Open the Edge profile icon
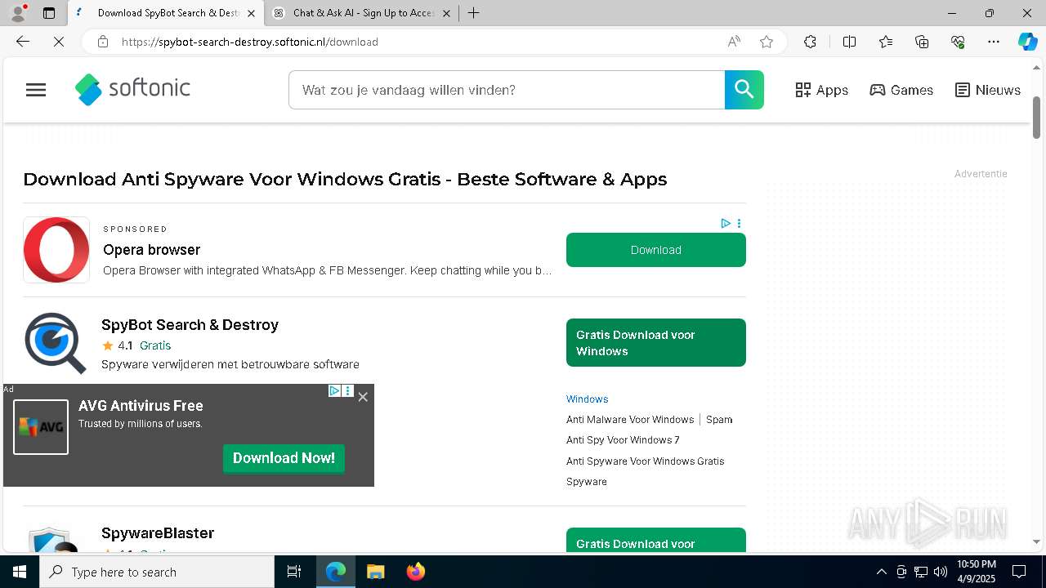Screen dimensions: 1046x588 click(18, 13)
